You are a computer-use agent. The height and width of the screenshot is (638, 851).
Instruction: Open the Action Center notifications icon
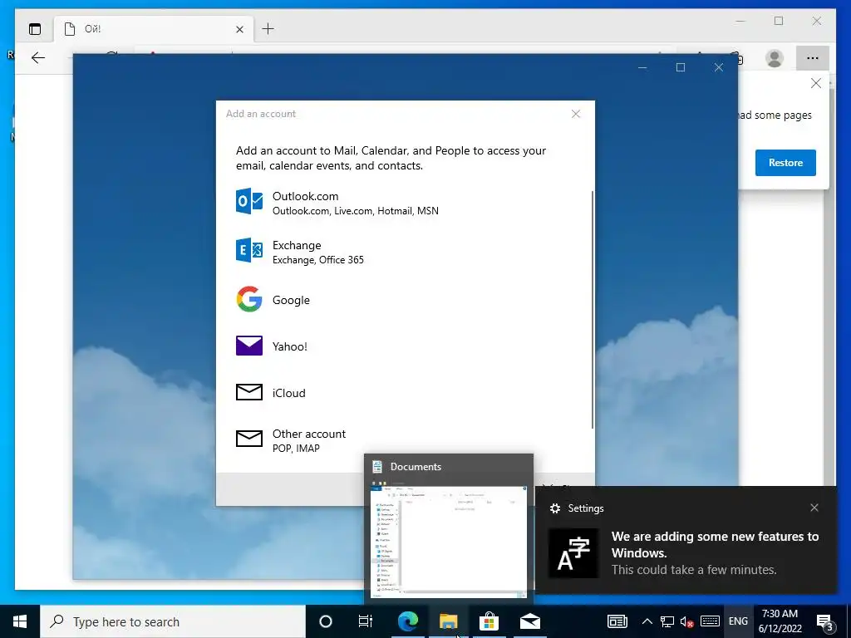pos(825,621)
